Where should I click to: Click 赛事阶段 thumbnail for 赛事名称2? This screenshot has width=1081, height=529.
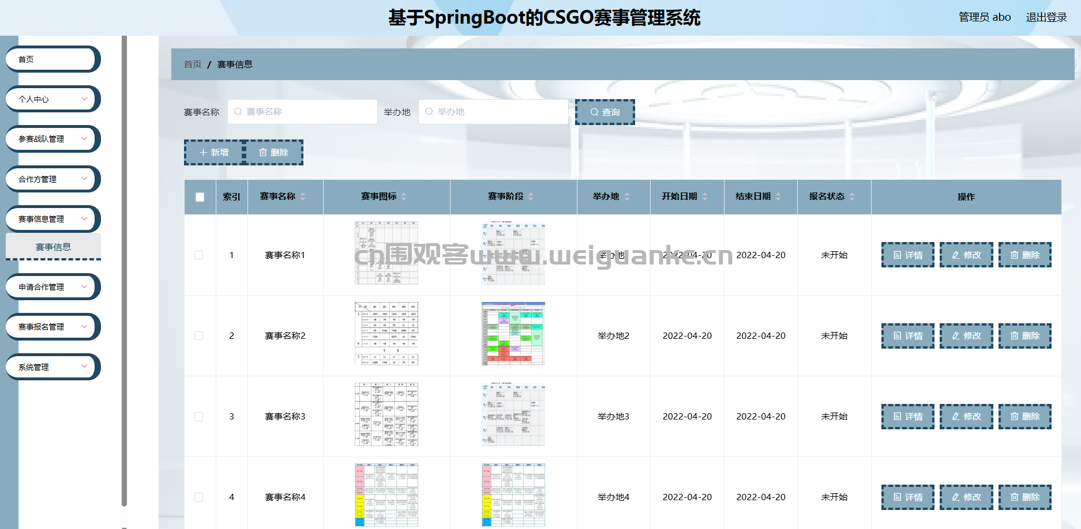click(x=513, y=334)
